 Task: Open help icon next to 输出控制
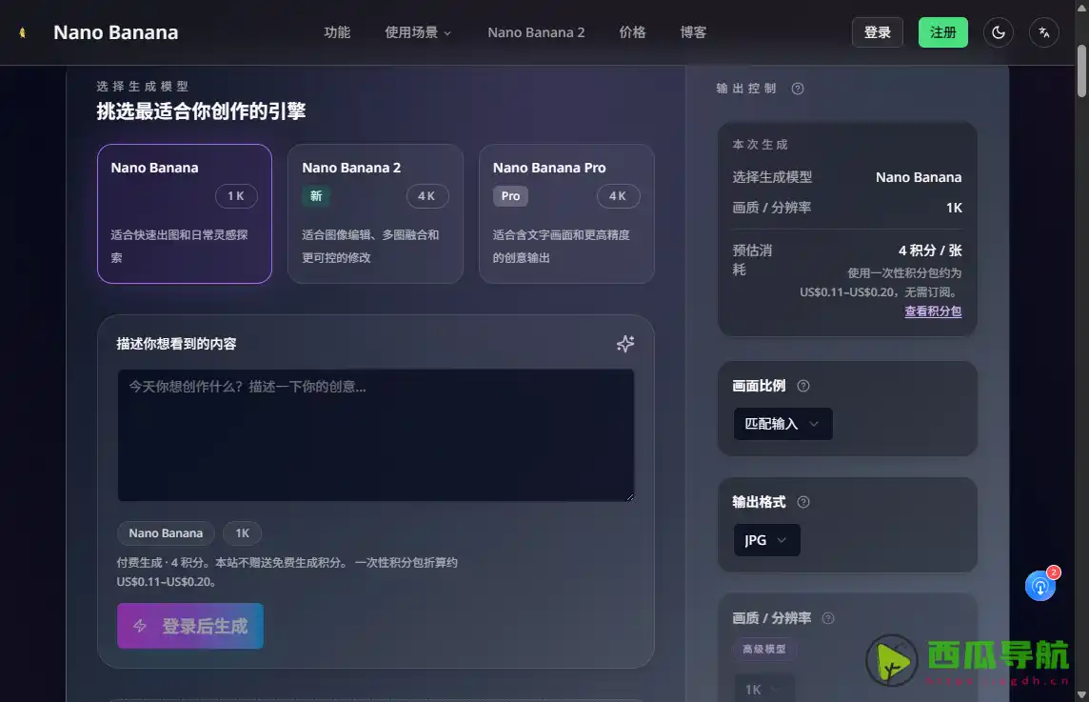tap(798, 89)
